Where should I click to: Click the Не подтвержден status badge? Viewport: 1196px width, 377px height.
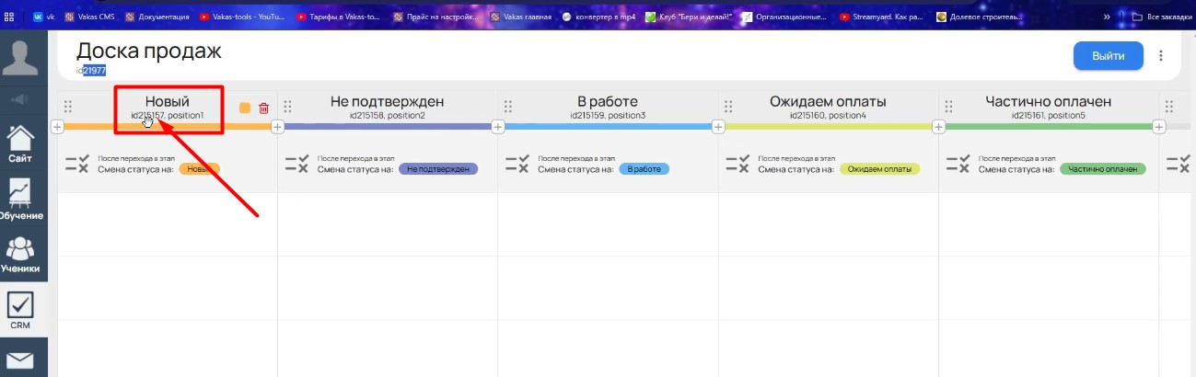click(438, 169)
